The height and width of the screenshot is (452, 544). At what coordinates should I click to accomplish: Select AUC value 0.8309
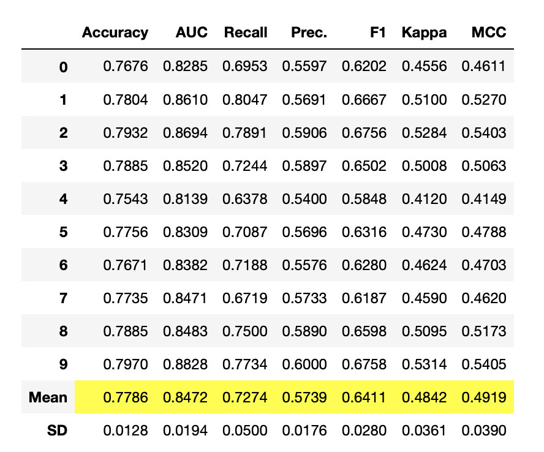pyautogui.click(x=185, y=232)
